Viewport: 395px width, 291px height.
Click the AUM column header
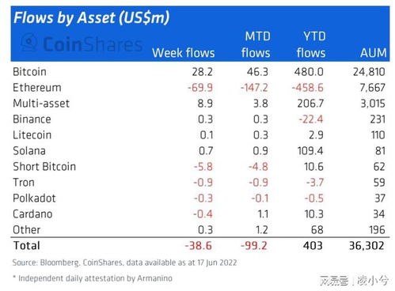pos(374,53)
